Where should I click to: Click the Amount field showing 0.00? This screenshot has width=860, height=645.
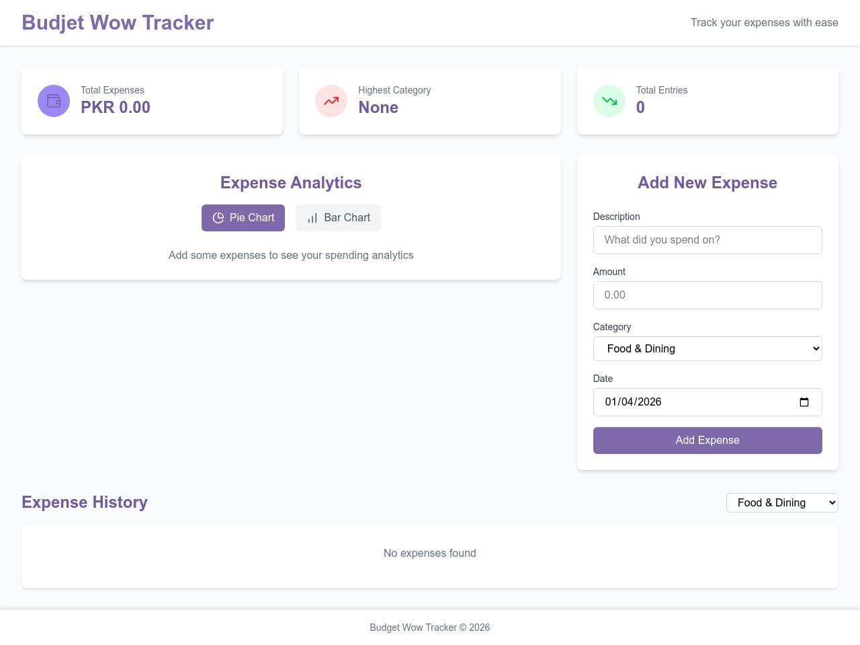[x=707, y=295]
